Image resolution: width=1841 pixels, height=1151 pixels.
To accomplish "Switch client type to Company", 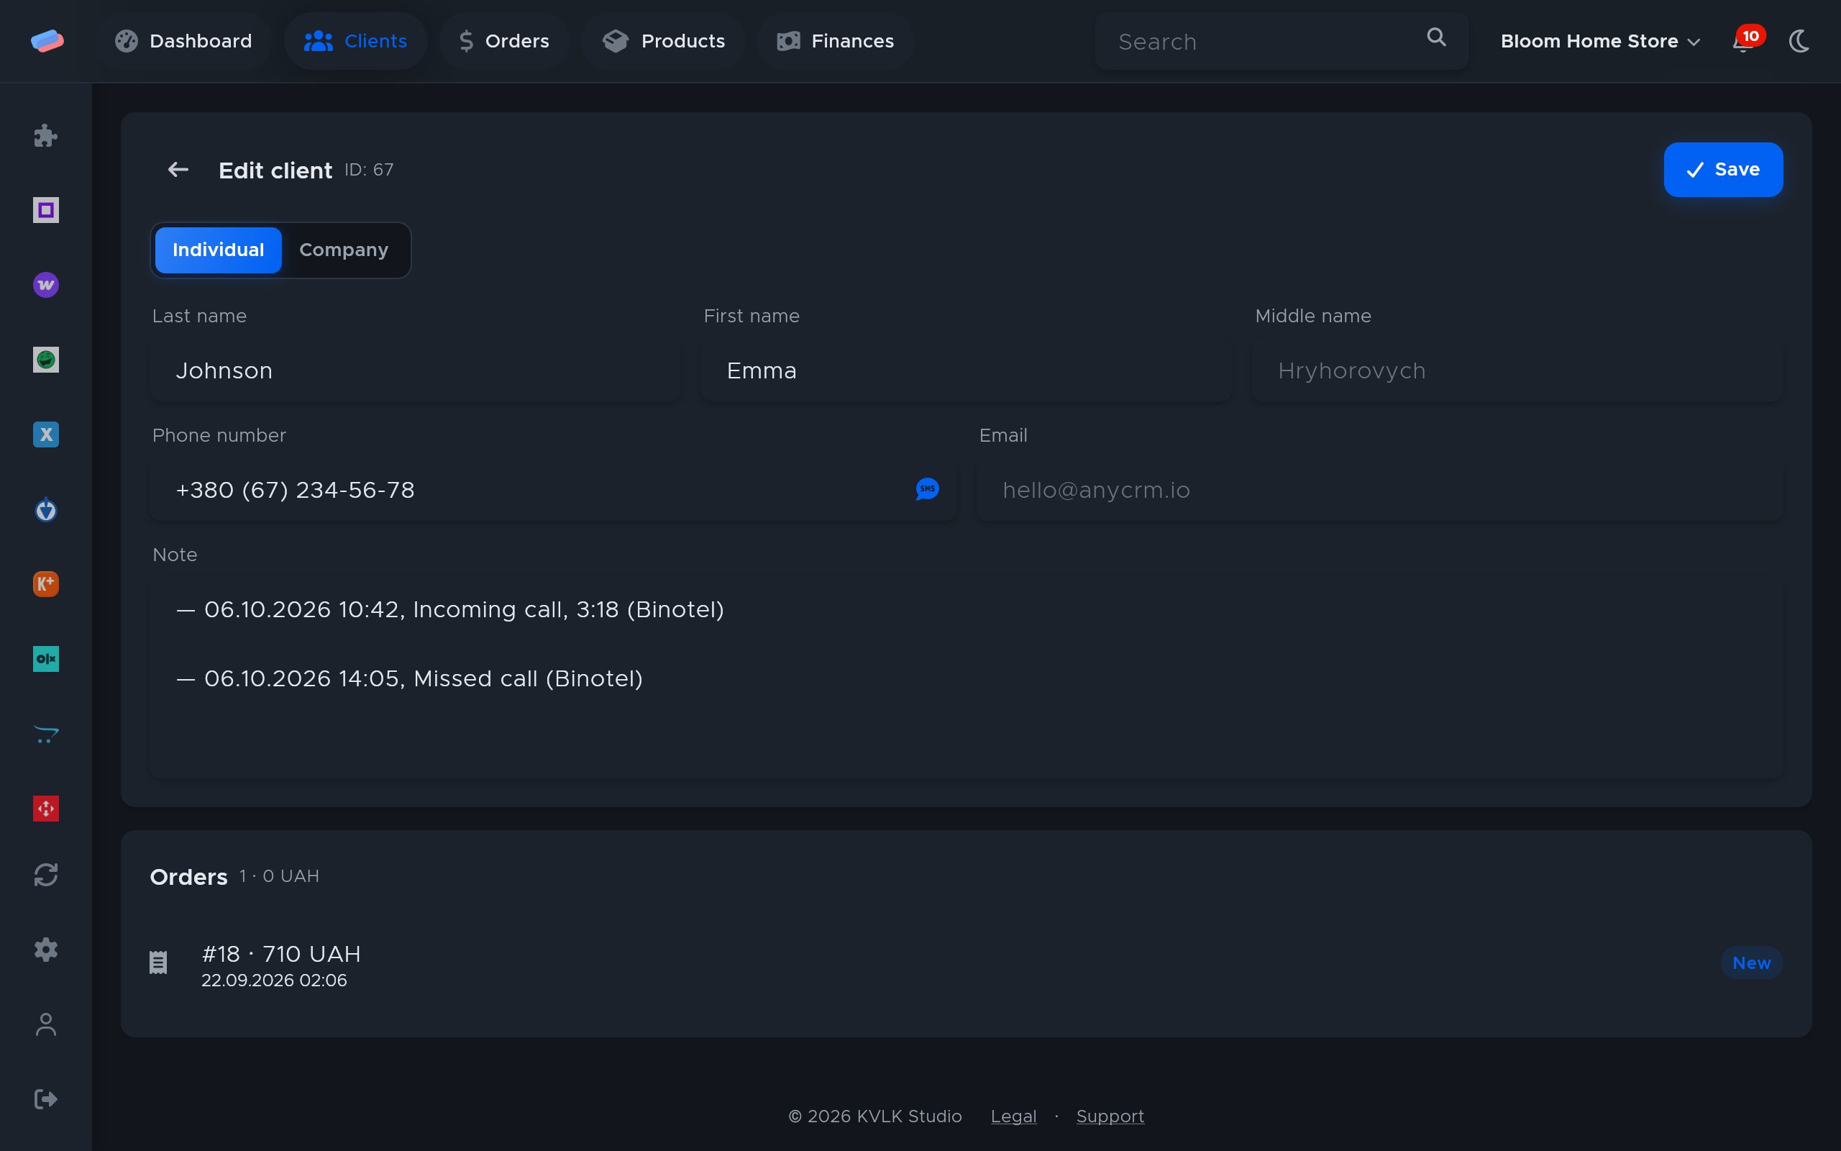I will coord(344,250).
